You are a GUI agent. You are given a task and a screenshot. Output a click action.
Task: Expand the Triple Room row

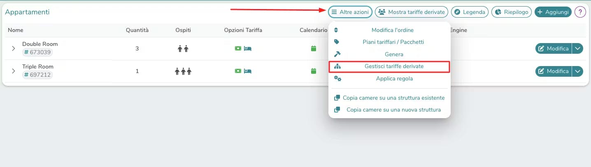tap(14, 71)
